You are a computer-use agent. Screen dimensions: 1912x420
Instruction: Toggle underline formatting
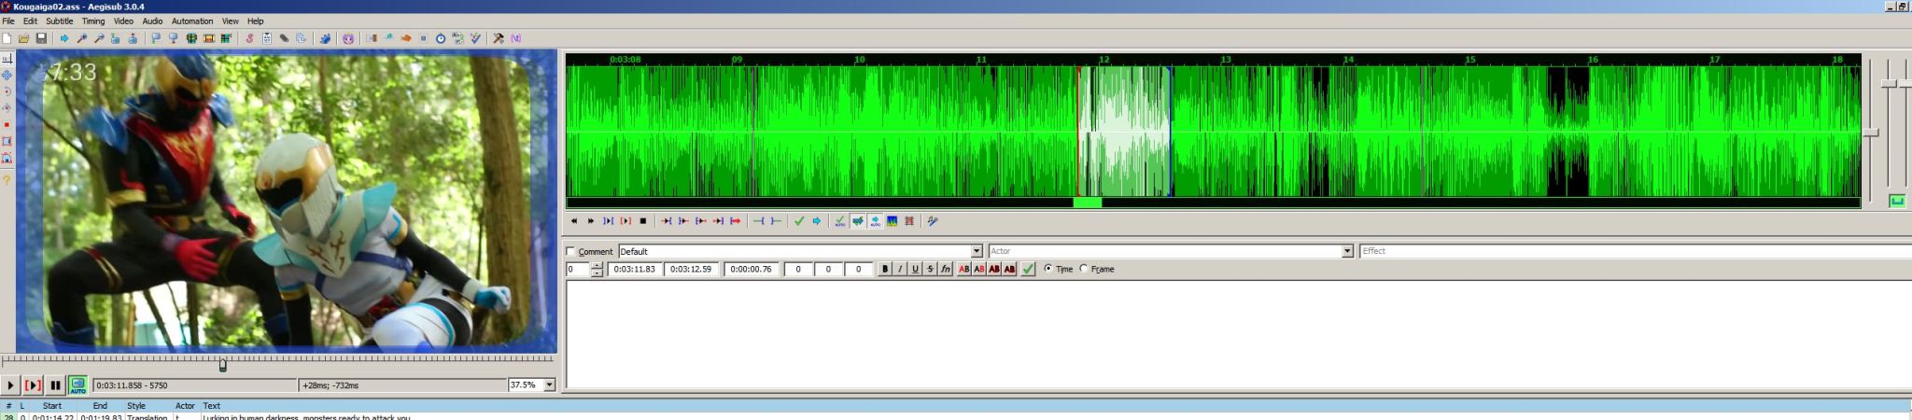point(915,269)
